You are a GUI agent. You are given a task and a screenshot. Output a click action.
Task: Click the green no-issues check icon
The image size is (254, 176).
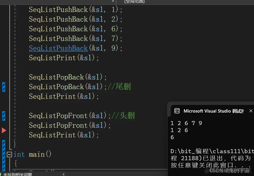click(1, 174)
